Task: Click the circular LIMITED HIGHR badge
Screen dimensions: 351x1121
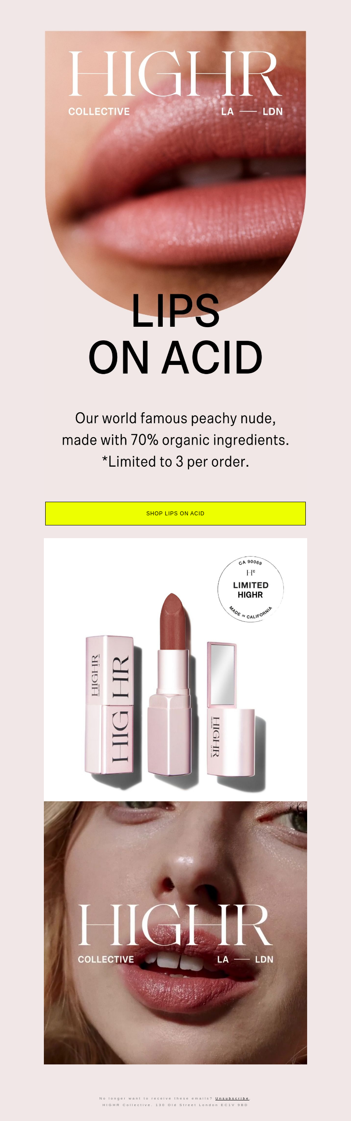Action: coord(251,589)
